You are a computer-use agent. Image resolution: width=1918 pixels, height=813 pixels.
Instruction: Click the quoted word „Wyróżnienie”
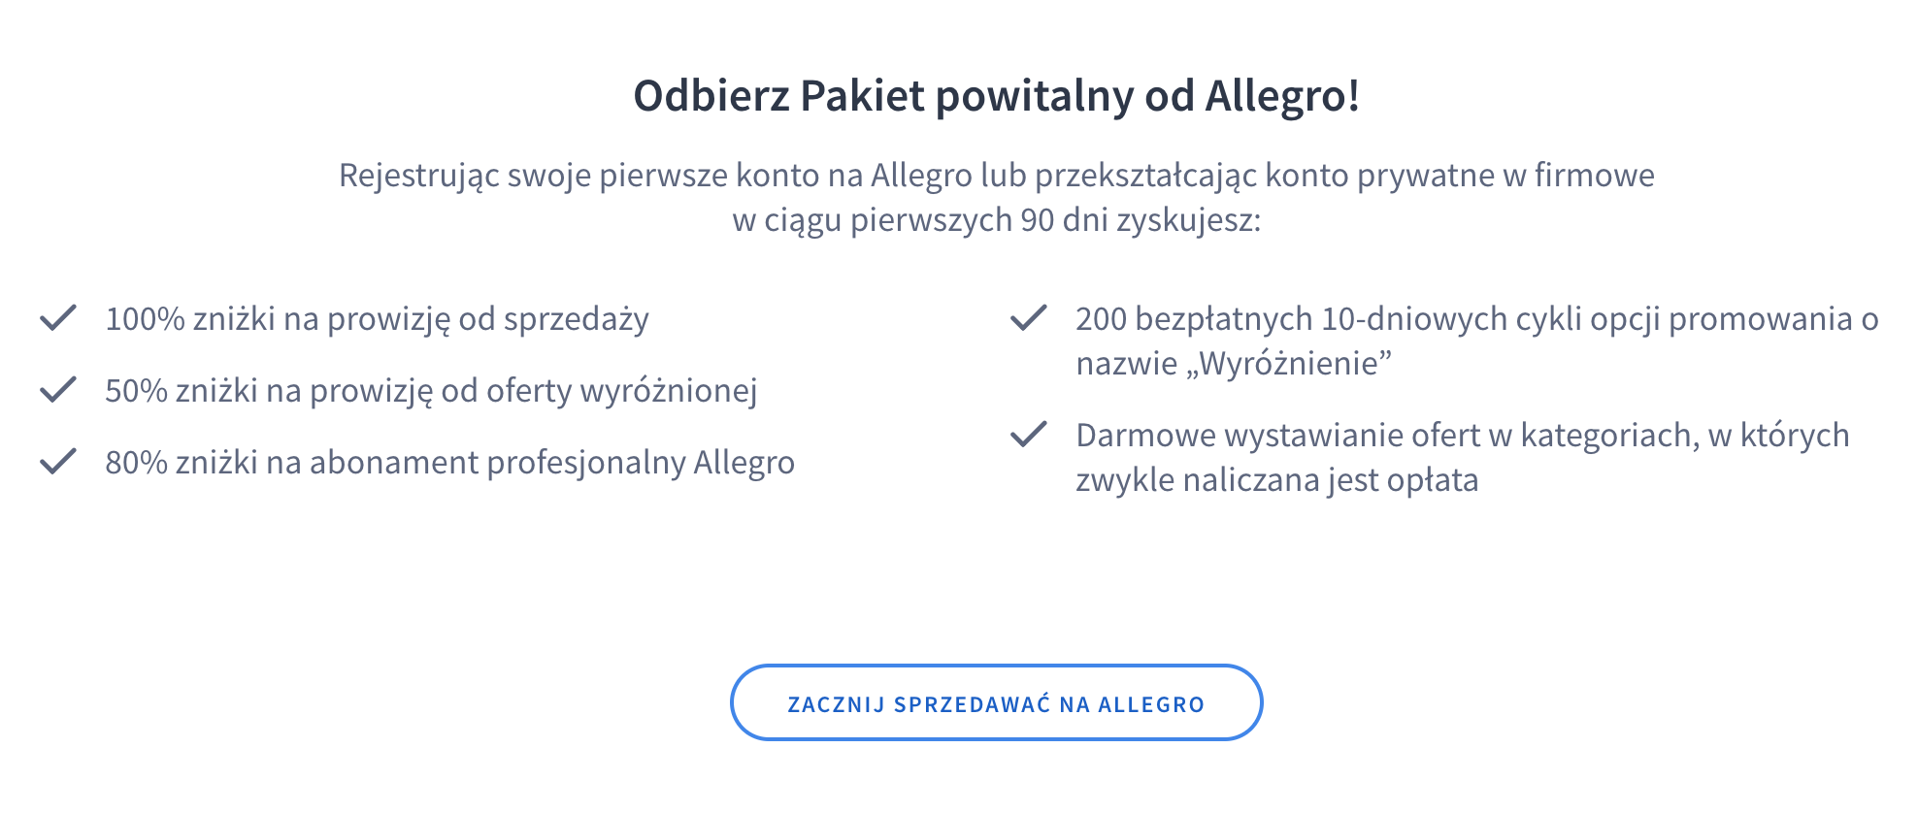1295,364
